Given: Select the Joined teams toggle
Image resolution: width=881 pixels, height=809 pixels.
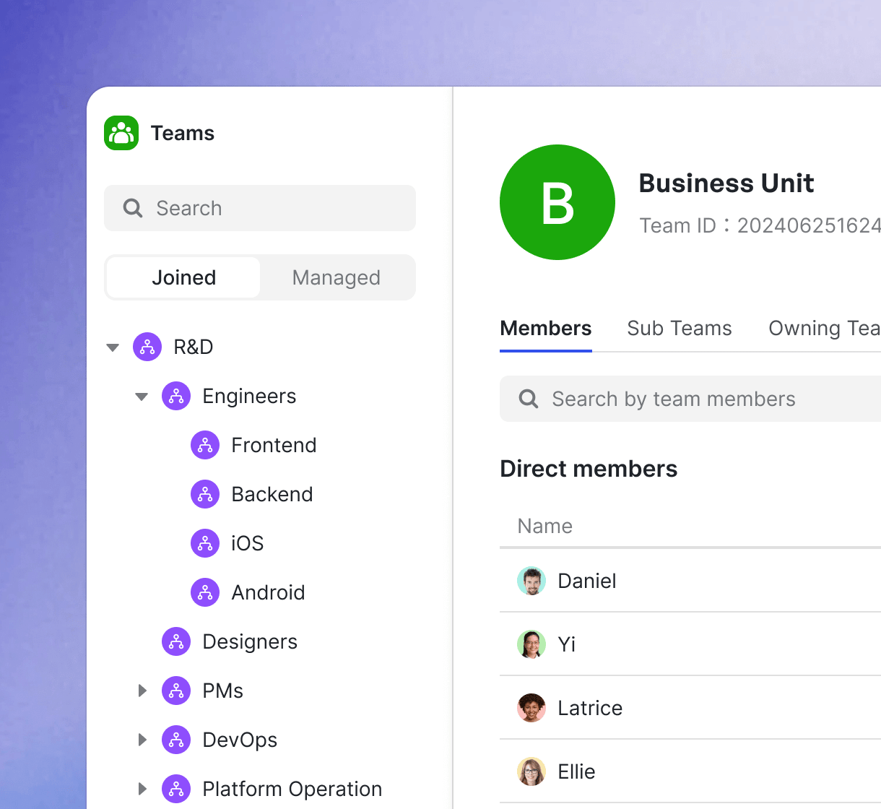Looking at the screenshot, I should click(x=183, y=277).
